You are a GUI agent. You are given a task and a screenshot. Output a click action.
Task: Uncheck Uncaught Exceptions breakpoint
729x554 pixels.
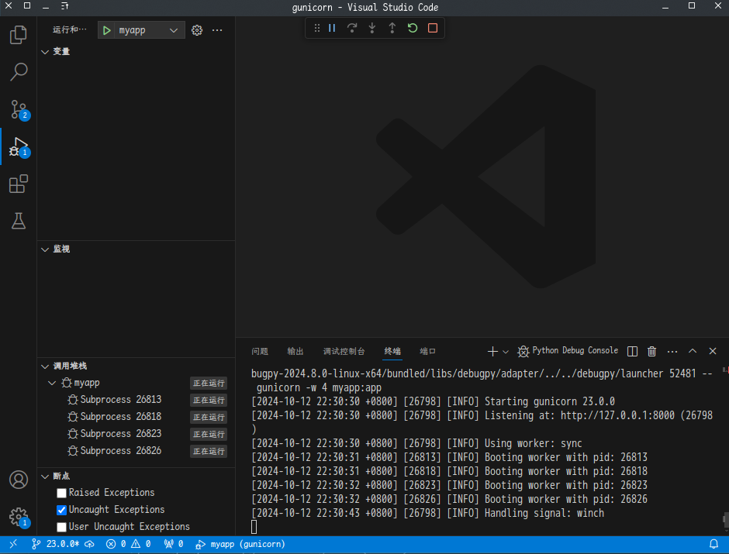click(62, 510)
